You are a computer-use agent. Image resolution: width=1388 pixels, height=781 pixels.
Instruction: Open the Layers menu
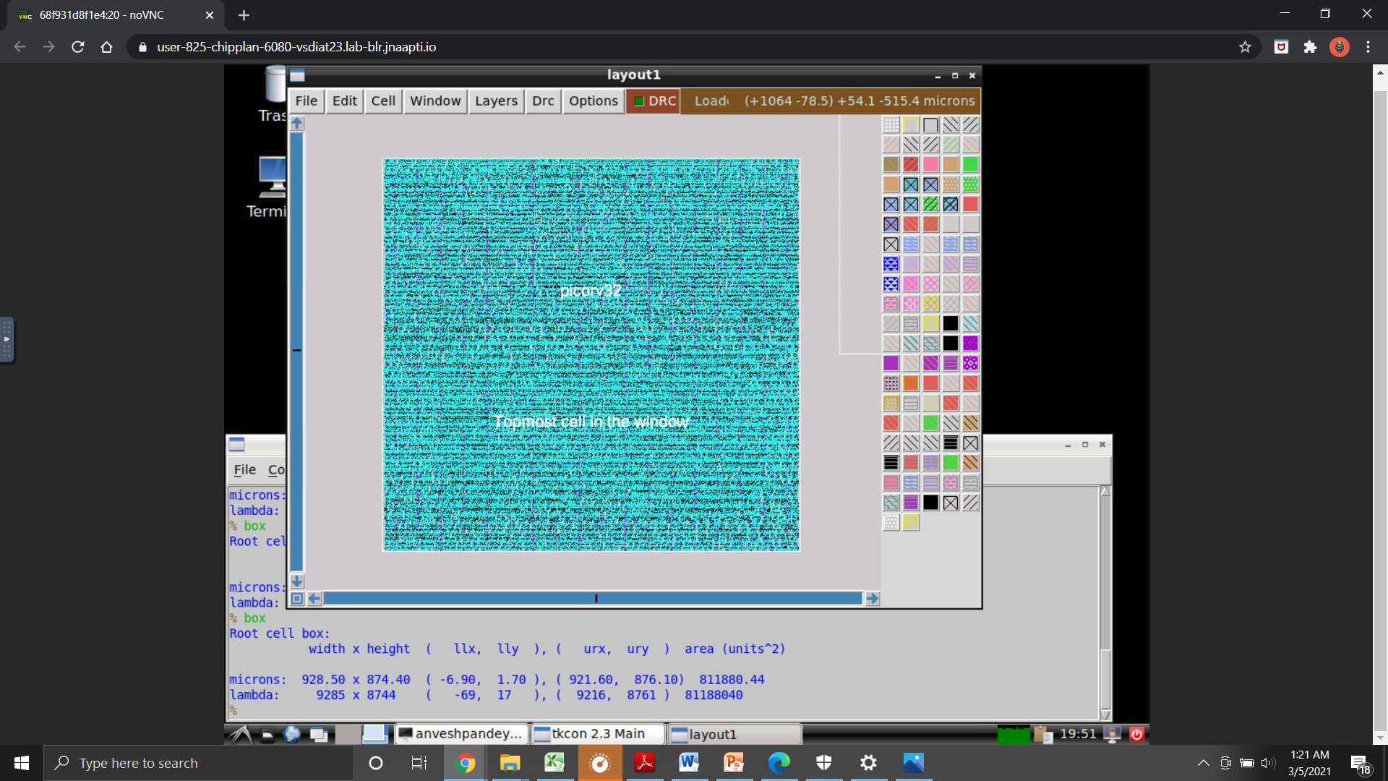click(496, 101)
